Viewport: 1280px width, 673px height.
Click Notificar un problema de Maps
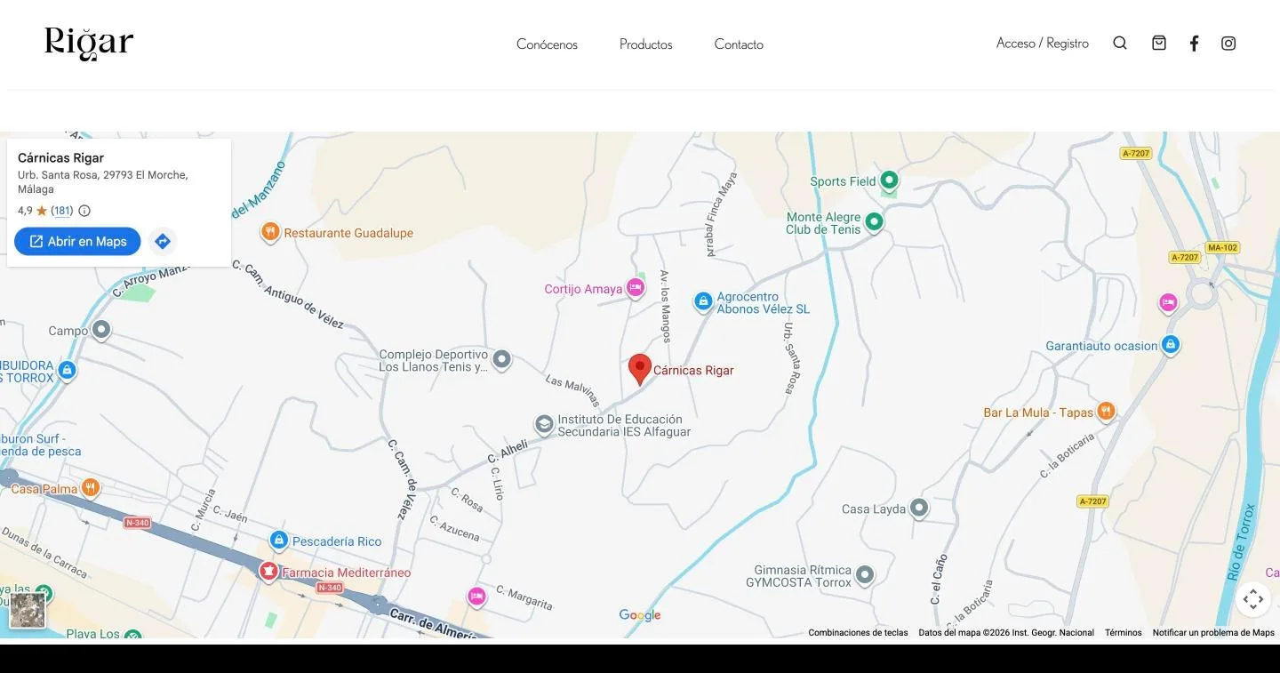pyautogui.click(x=1213, y=633)
